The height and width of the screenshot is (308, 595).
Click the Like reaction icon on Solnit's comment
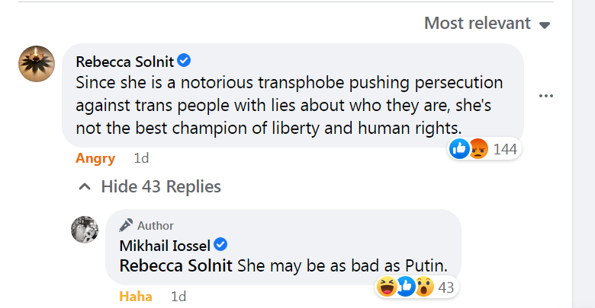click(459, 148)
